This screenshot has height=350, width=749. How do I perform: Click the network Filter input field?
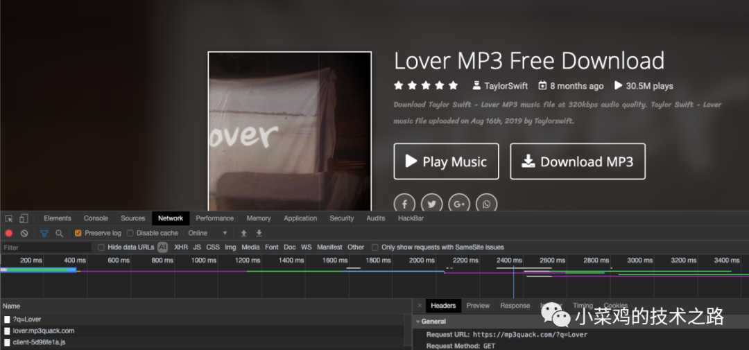(x=46, y=247)
